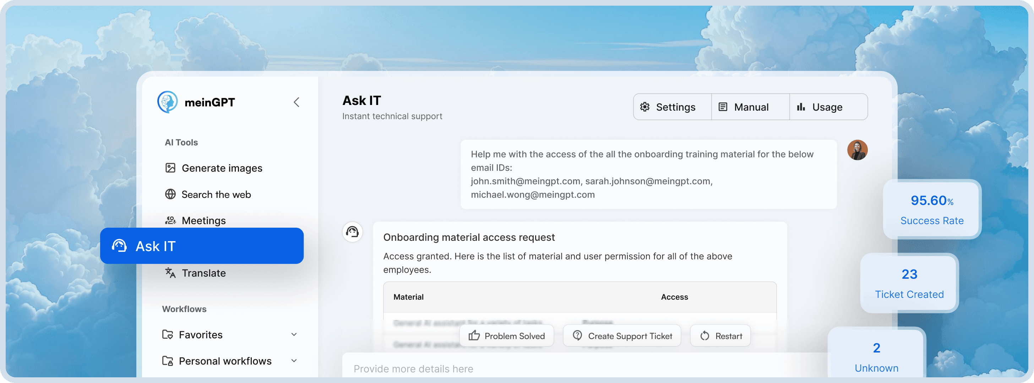This screenshot has height=383, width=1034.
Task: Open the Meetings tool
Action: pos(203,220)
